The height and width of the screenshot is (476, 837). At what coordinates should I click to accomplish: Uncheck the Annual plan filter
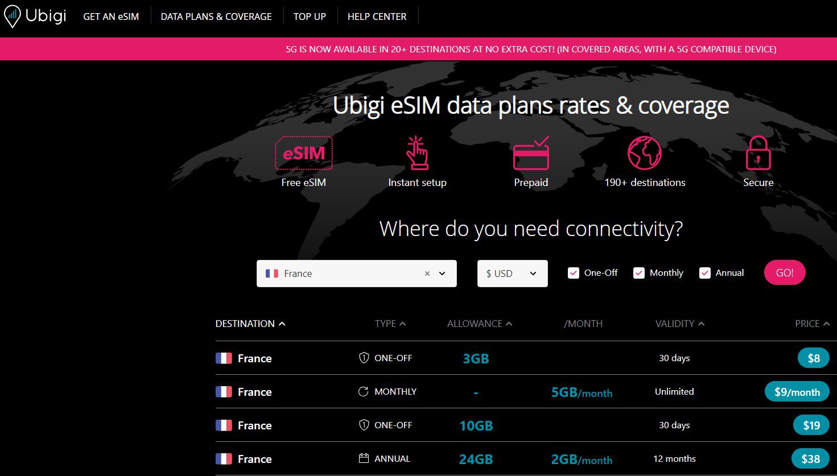coord(705,273)
